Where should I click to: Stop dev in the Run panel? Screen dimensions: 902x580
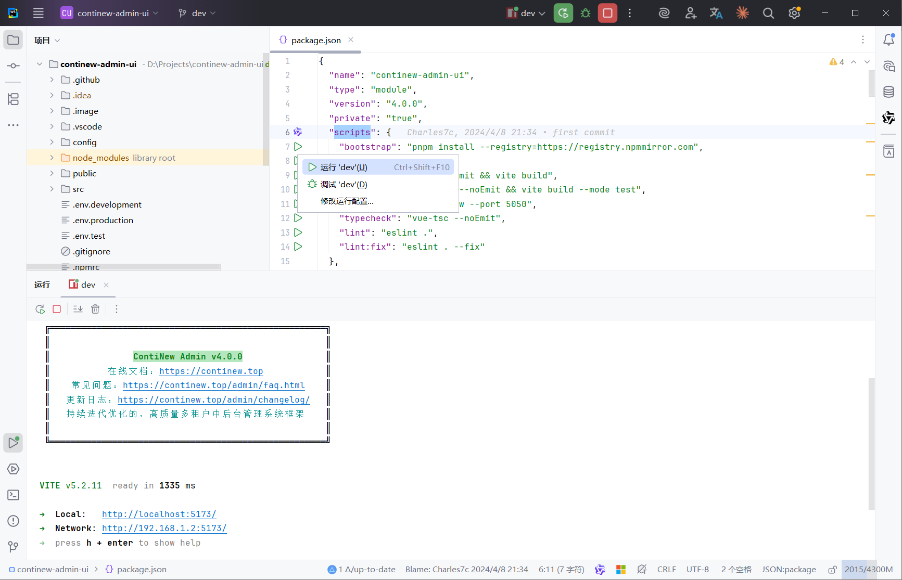coord(57,309)
